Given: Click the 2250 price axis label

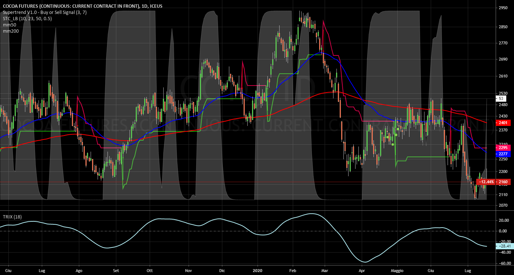Looking at the screenshot, I should 503,159.
